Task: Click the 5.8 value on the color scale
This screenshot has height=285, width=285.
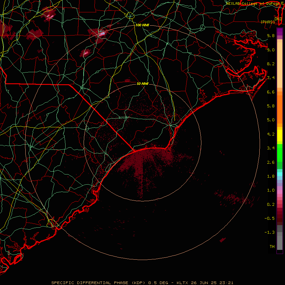Action: [271, 106]
